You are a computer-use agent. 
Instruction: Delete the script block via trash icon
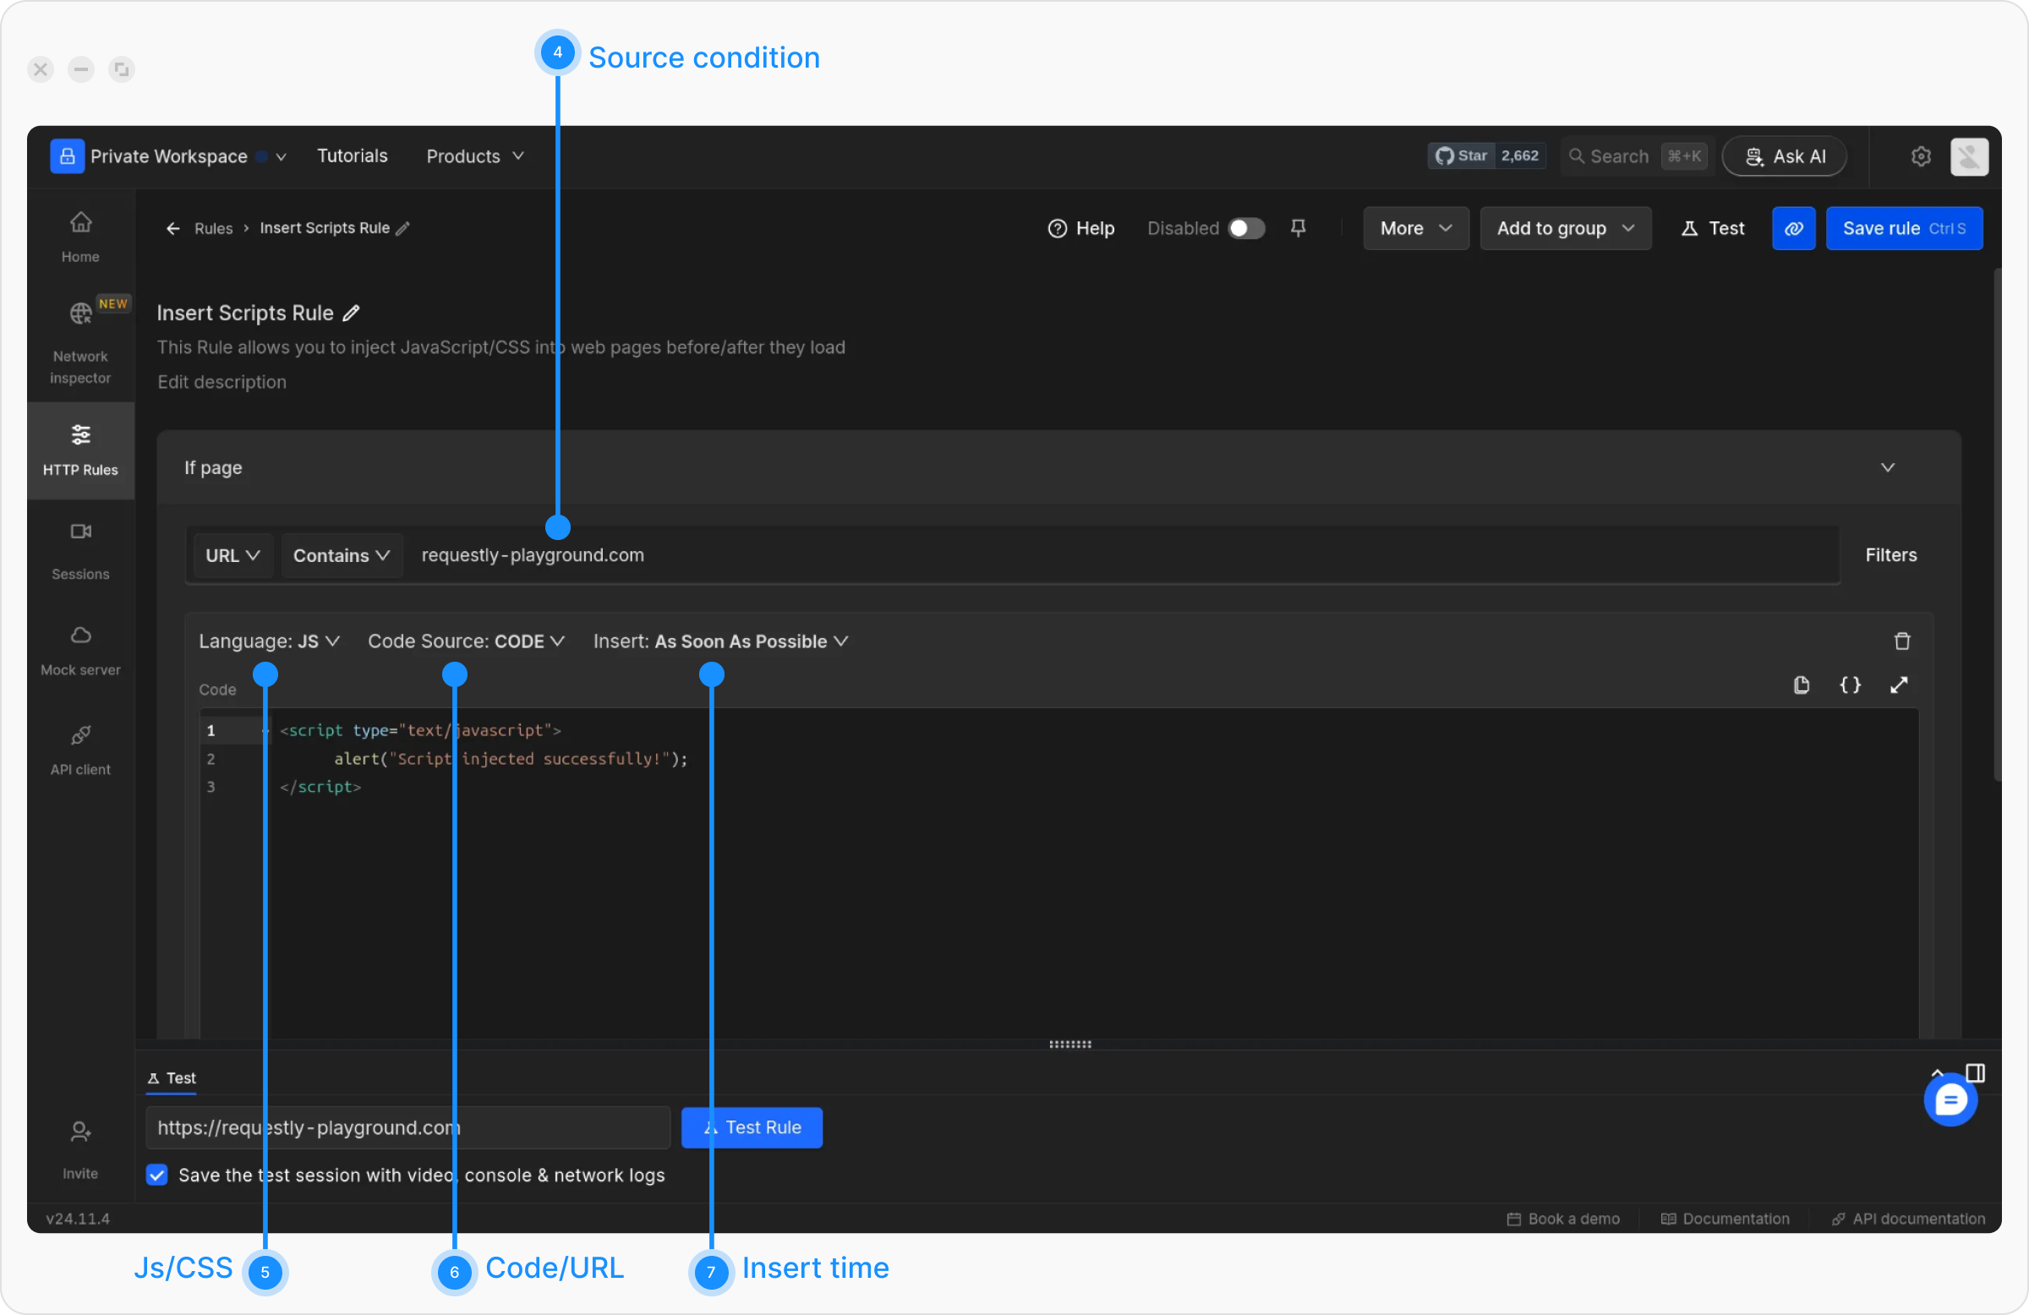(1901, 641)
